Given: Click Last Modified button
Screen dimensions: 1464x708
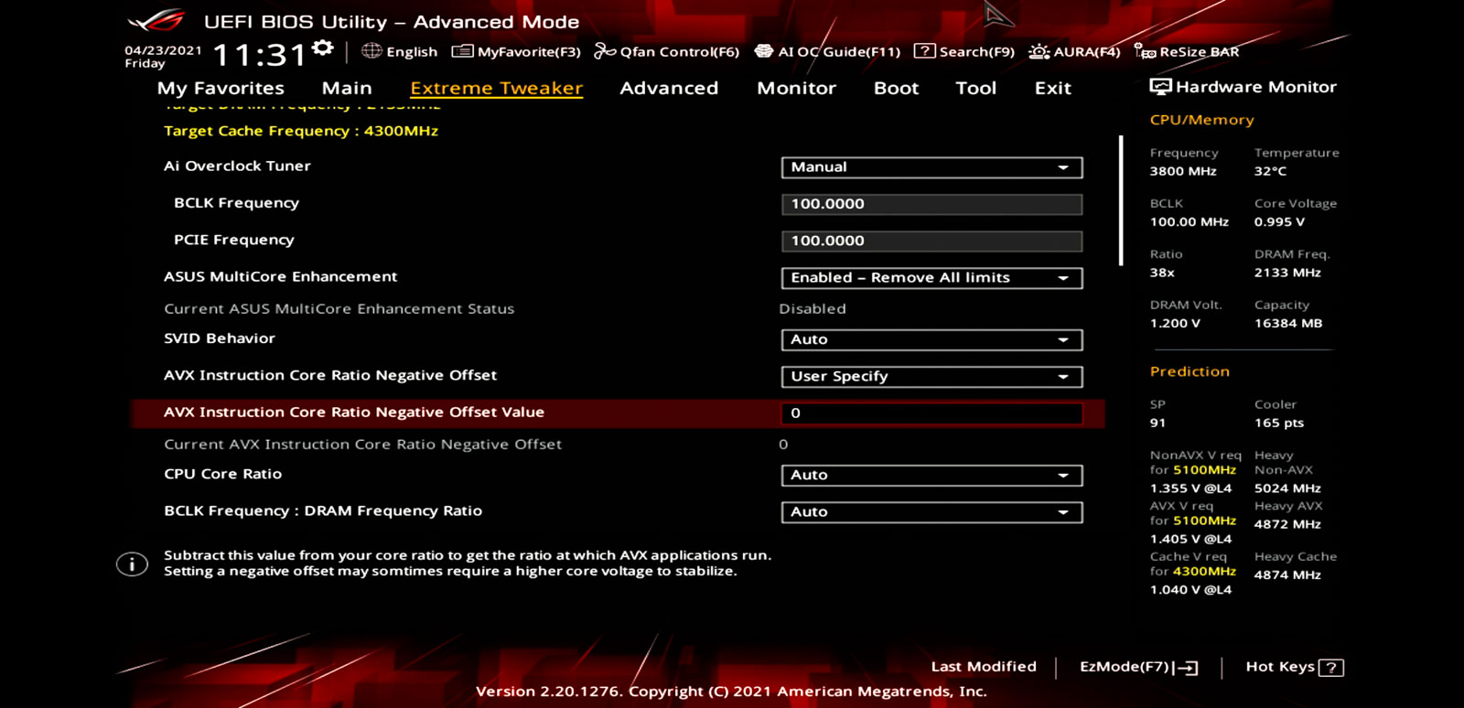Looking at the screenshot, I should click(x=984, y=667).
